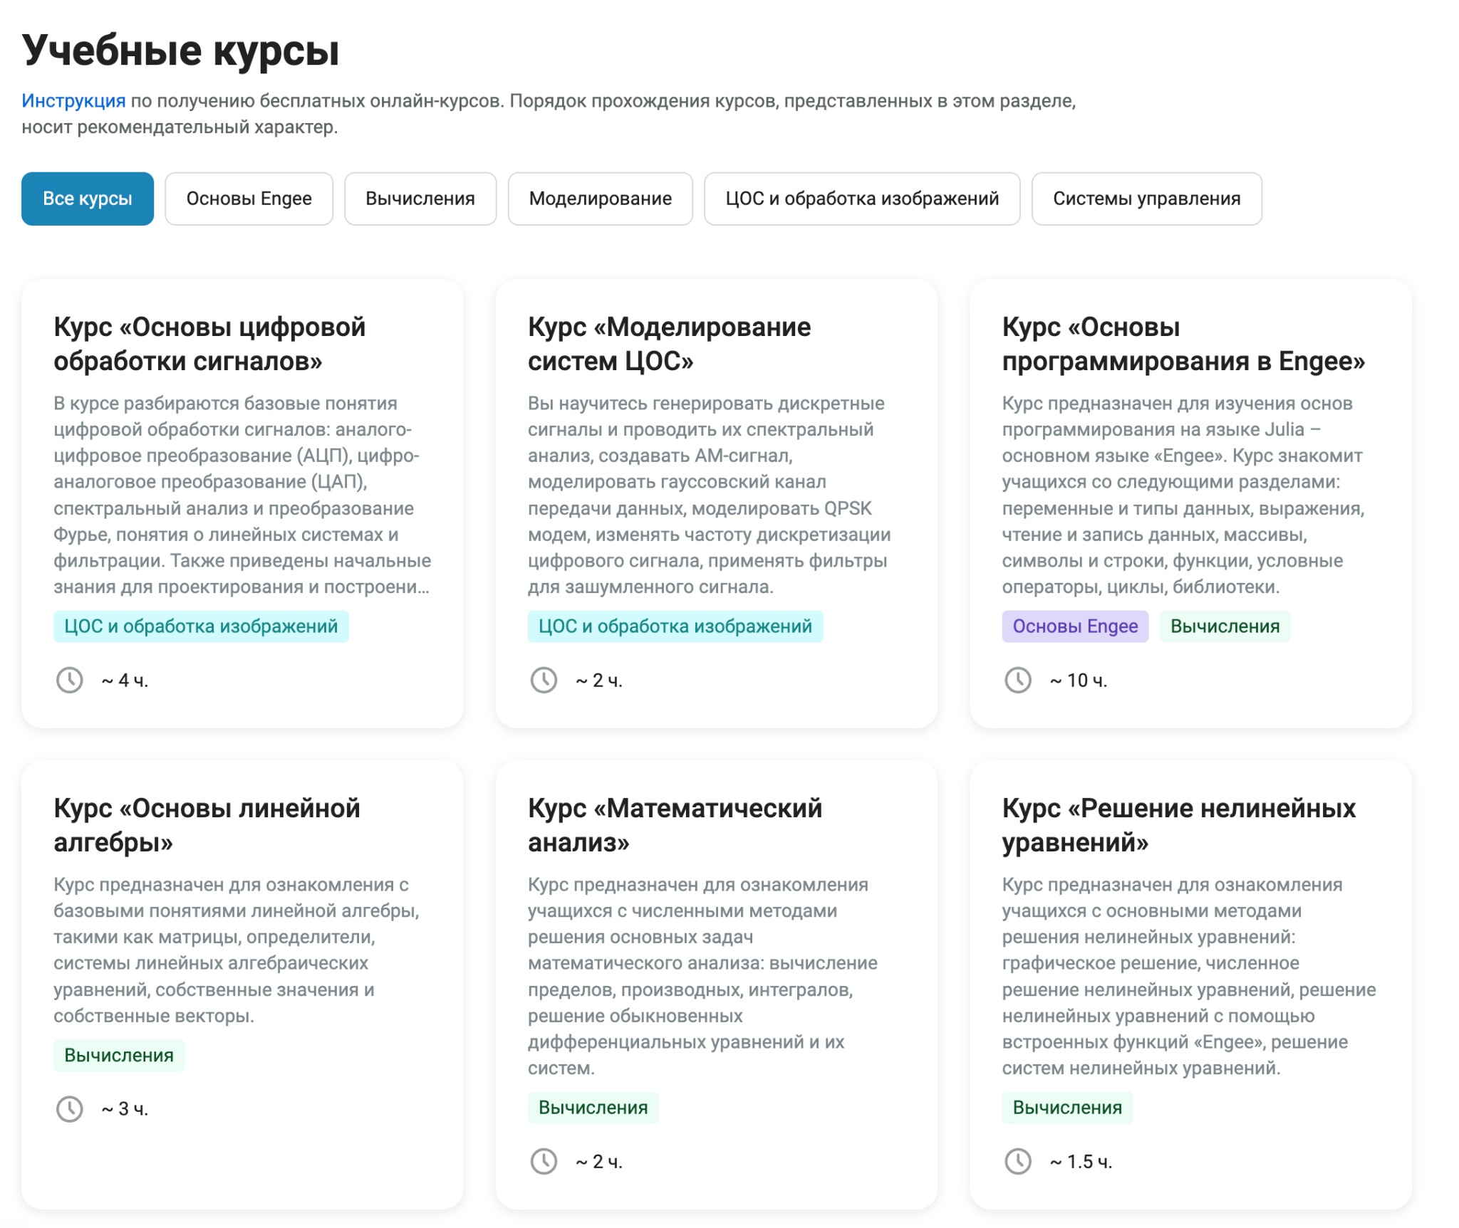Open the «Решение нелинейных уравнений» course title
The image size is (1459, 1228).
point(1179,825)
